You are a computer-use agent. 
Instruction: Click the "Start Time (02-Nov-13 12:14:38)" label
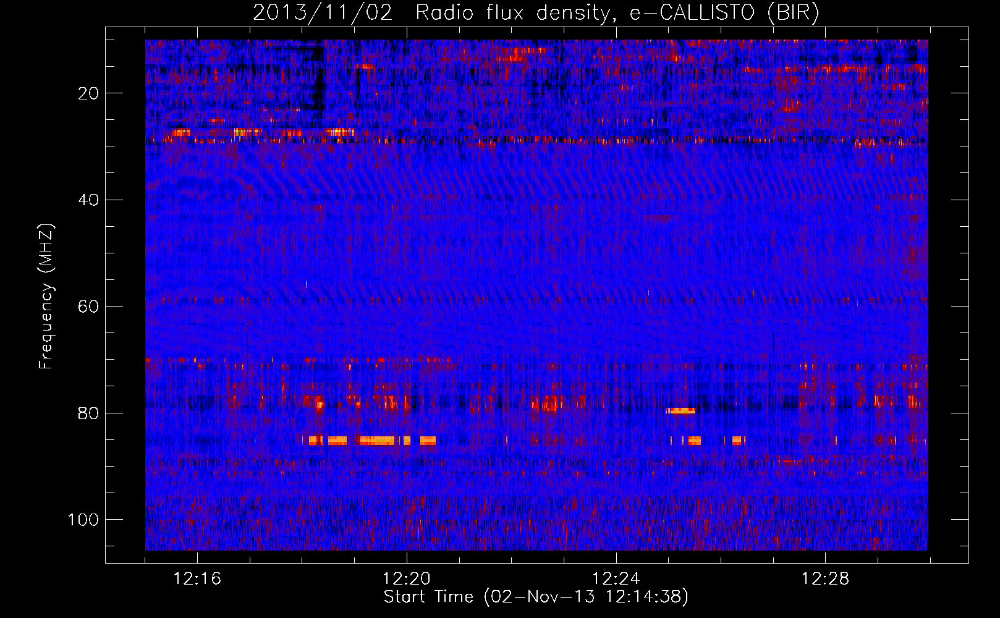[536, 597]
